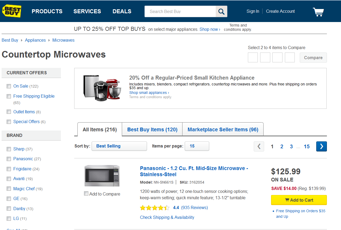The image size is (341, 230).
Task: Switch to Best Buy Items tab
Action: coord(152,129)
